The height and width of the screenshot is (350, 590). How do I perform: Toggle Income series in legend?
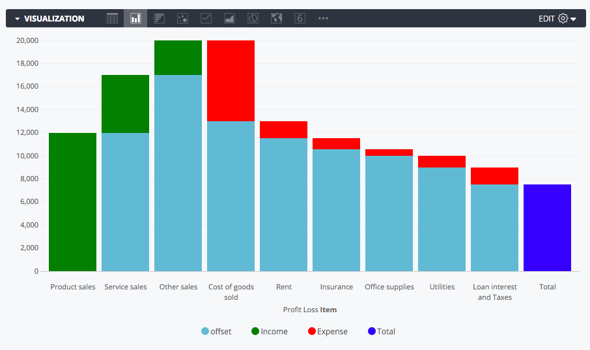270,332
